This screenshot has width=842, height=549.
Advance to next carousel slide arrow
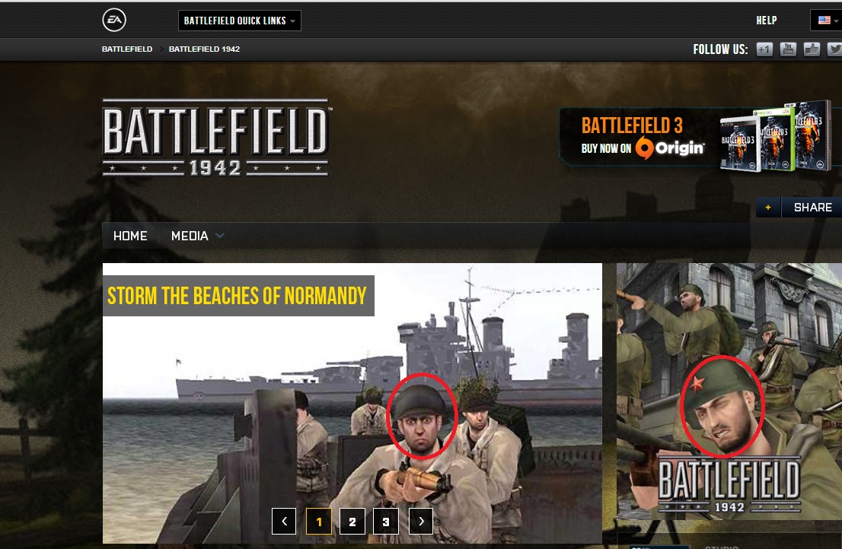421,521
